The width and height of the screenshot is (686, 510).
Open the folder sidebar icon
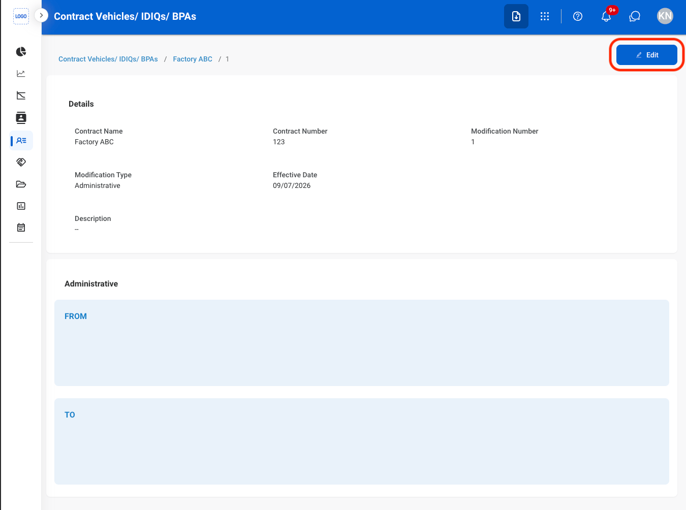(21, 184)
